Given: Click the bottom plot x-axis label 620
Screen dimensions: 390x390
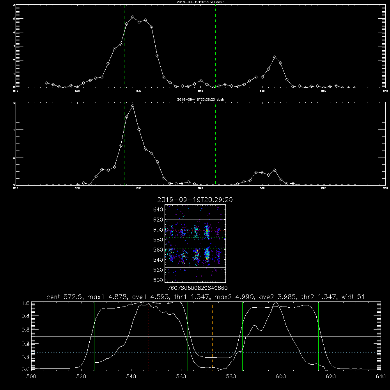Looking at the screenshot, I should (331, 377).
